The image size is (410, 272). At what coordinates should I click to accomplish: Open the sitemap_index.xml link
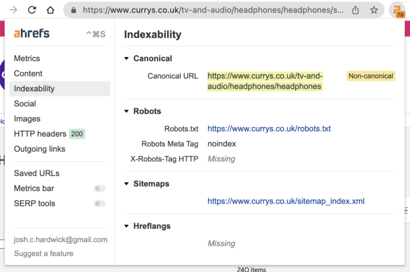[x=286, y=201]
